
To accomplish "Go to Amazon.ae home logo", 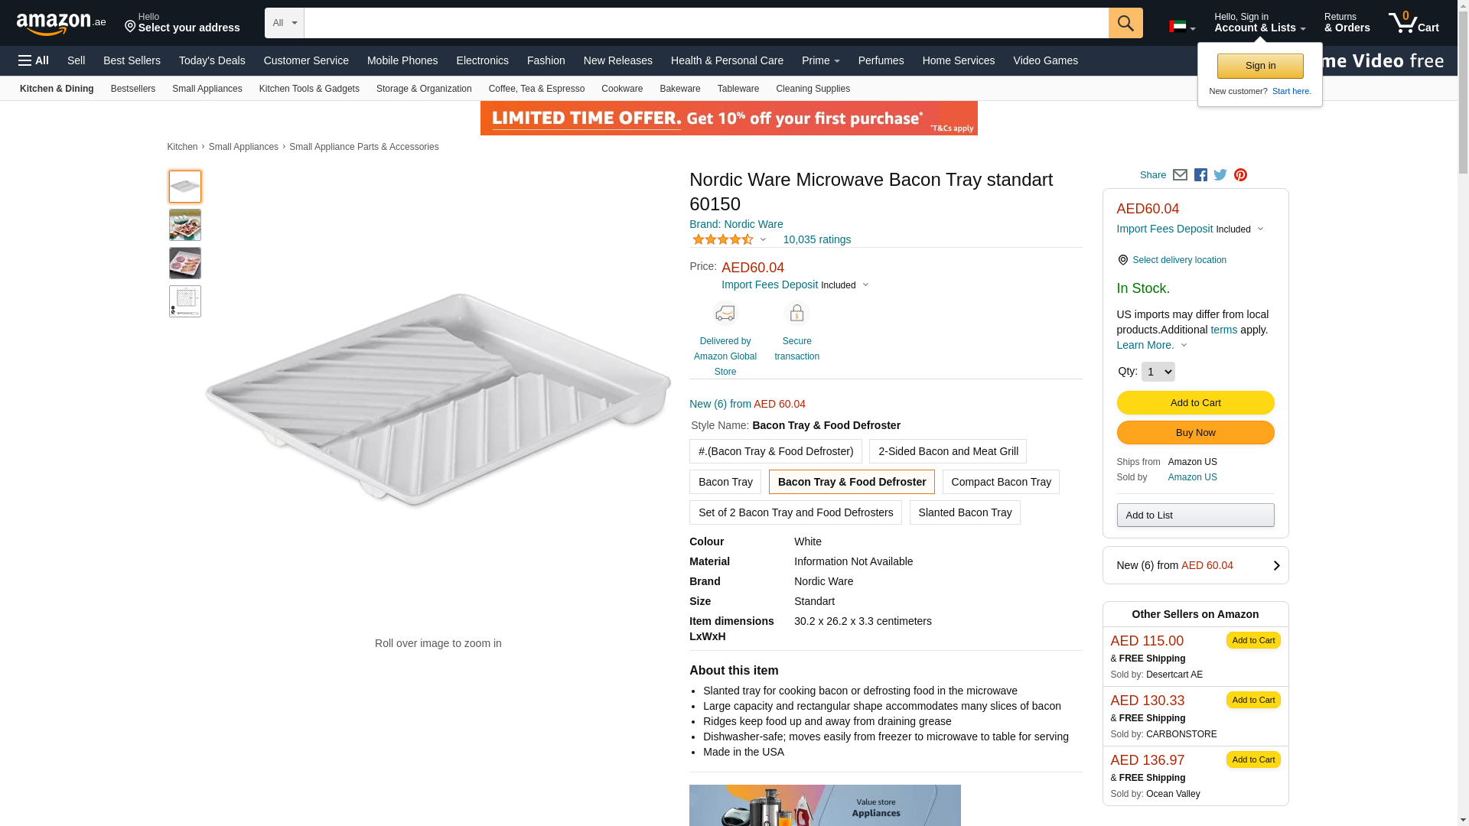I will [61, 24].
